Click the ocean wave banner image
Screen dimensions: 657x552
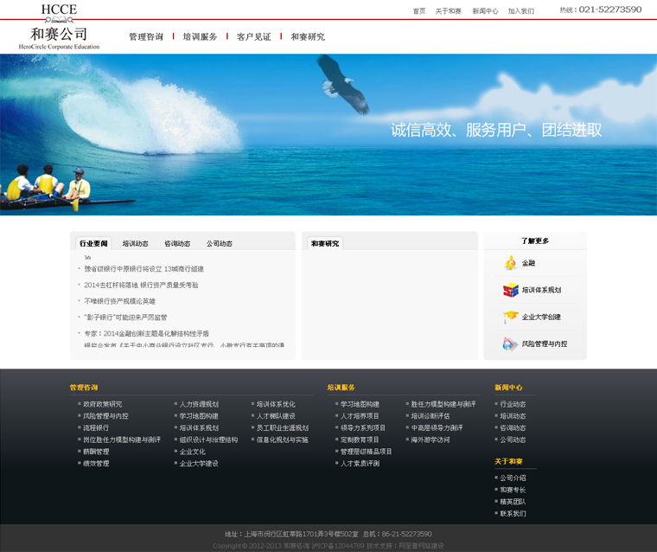(328, 134)
